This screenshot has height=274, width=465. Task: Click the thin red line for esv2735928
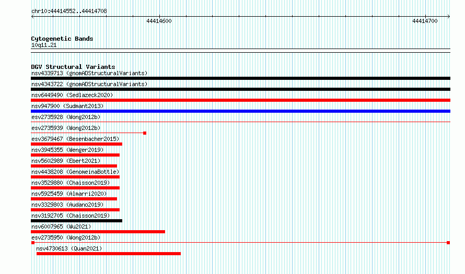coord(240,122)
